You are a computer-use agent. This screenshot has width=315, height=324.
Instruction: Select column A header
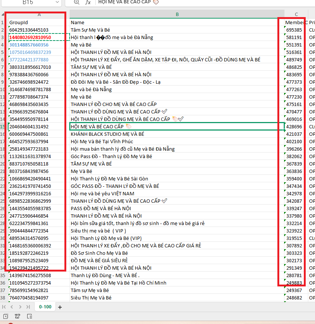click(39, 15)
